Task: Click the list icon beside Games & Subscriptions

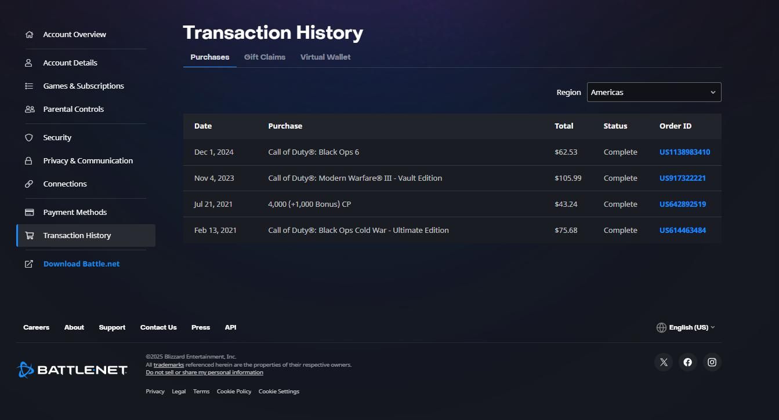Action: [29, 86]
